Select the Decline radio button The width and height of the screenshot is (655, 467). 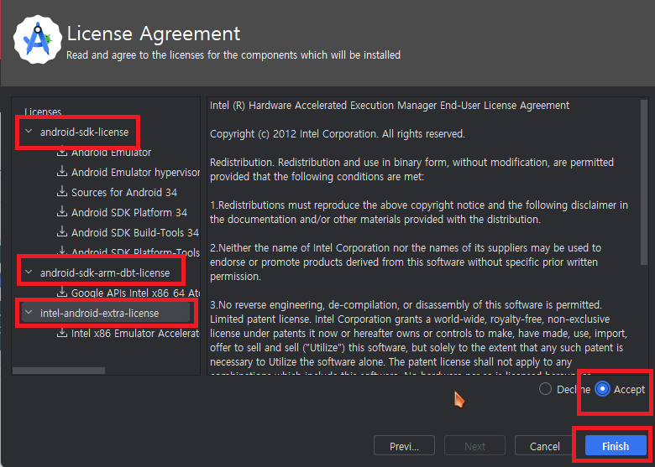point(545,389)
